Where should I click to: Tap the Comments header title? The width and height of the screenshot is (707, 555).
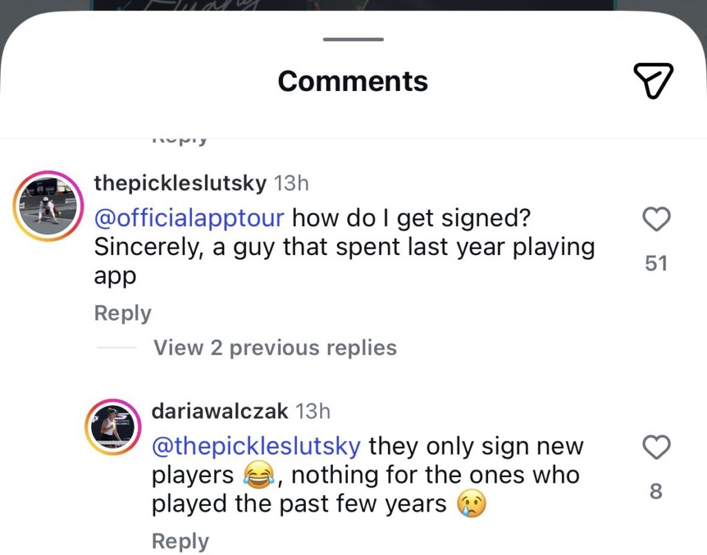click(x=353, y=81)
